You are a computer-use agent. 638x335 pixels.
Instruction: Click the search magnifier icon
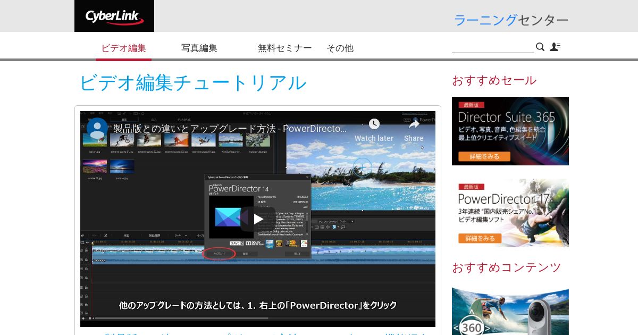540,47
